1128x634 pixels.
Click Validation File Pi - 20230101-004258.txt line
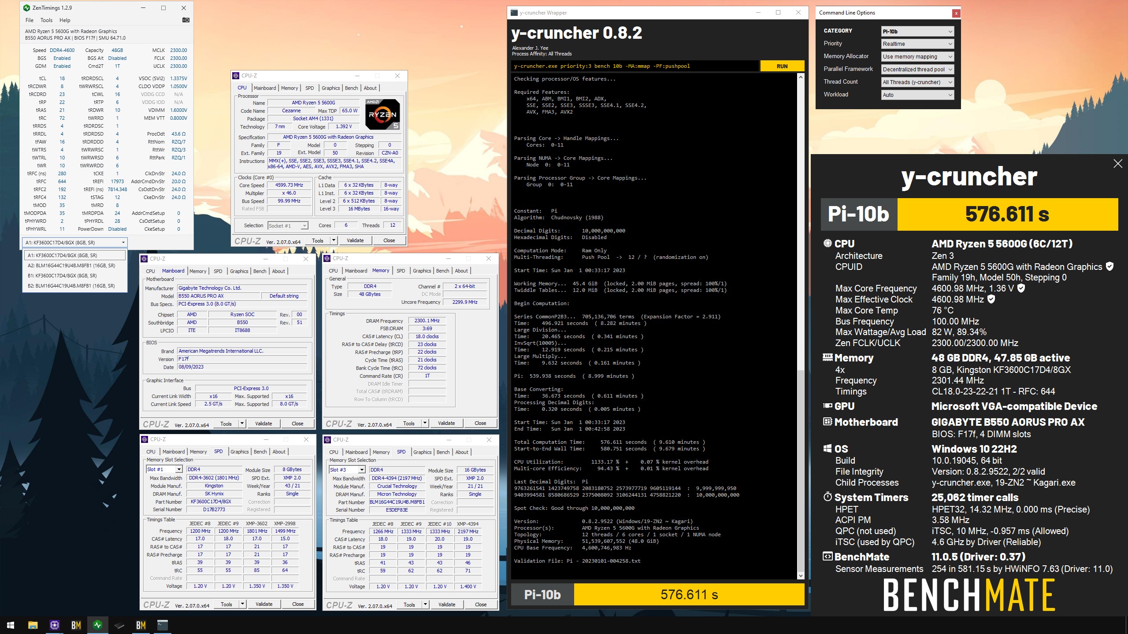point(577,561)
